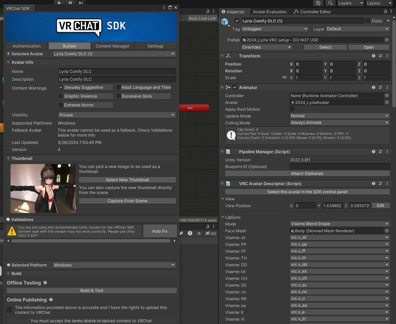
Task: Enable Graphic Violence content warning
Action: (x=60, y=96)
